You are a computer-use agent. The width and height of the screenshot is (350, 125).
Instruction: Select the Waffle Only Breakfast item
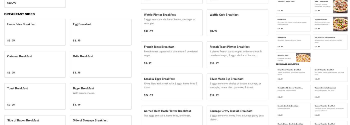pos(237,23)
